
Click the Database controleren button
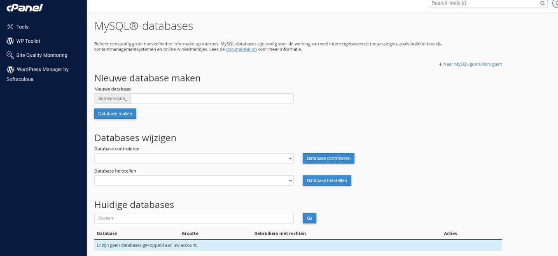pos(328,158)
